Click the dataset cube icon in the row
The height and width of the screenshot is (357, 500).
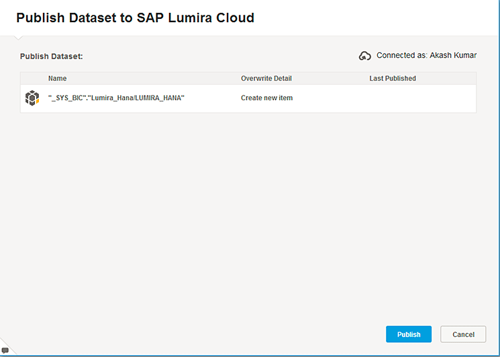[32, 98]
